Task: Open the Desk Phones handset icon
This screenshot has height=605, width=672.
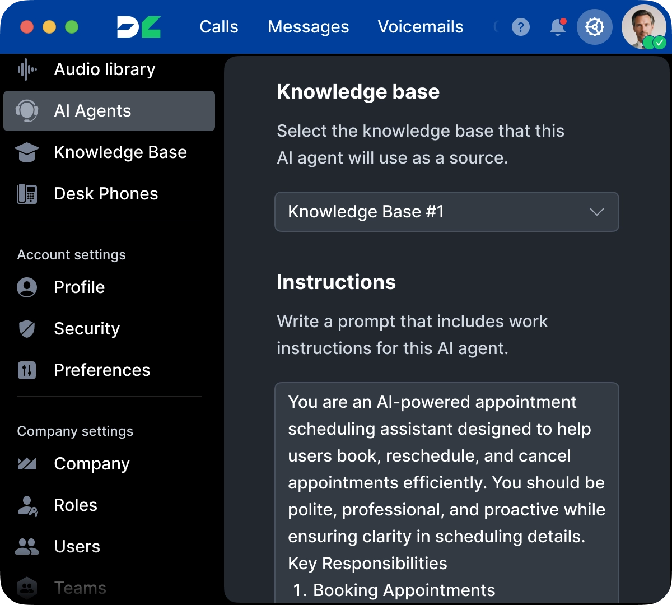Action: coord(26,193)
